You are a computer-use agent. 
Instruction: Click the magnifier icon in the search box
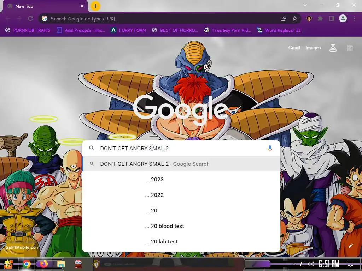[x=92, y=148]
